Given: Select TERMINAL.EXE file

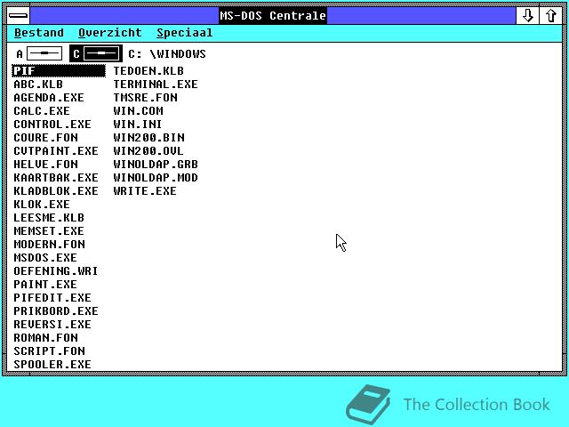Looking at the screenshot, I should tap(156, 85).
